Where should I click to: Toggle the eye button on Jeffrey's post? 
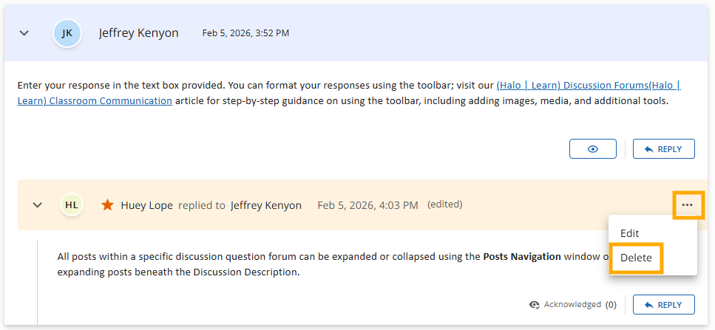click(592, 149)
